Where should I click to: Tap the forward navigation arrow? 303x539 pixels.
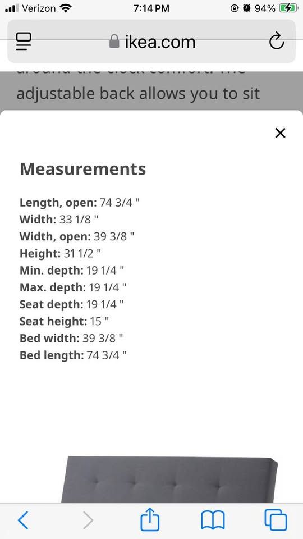pos(88,520)
